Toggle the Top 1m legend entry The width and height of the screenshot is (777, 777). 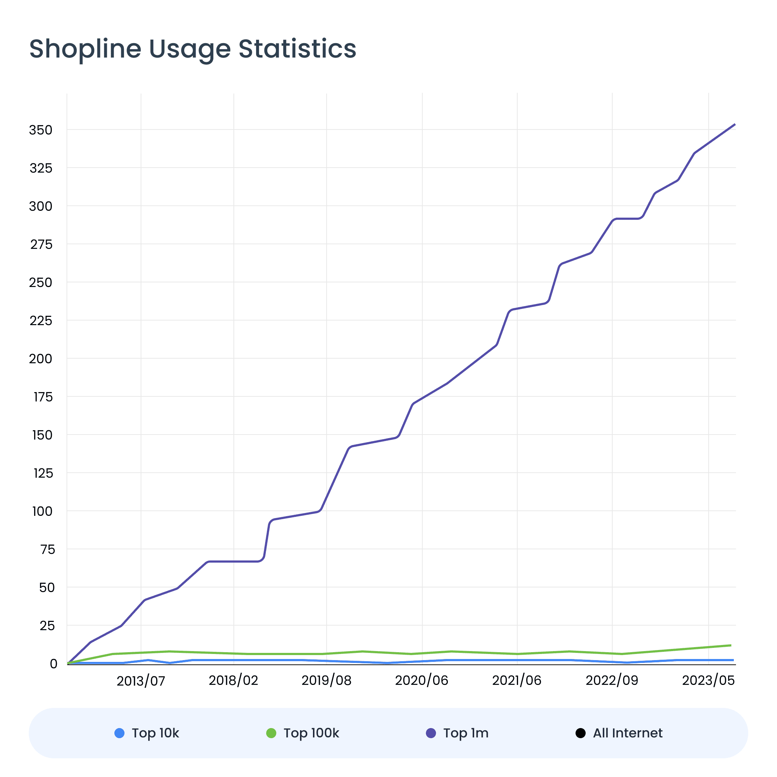point(457,733)
